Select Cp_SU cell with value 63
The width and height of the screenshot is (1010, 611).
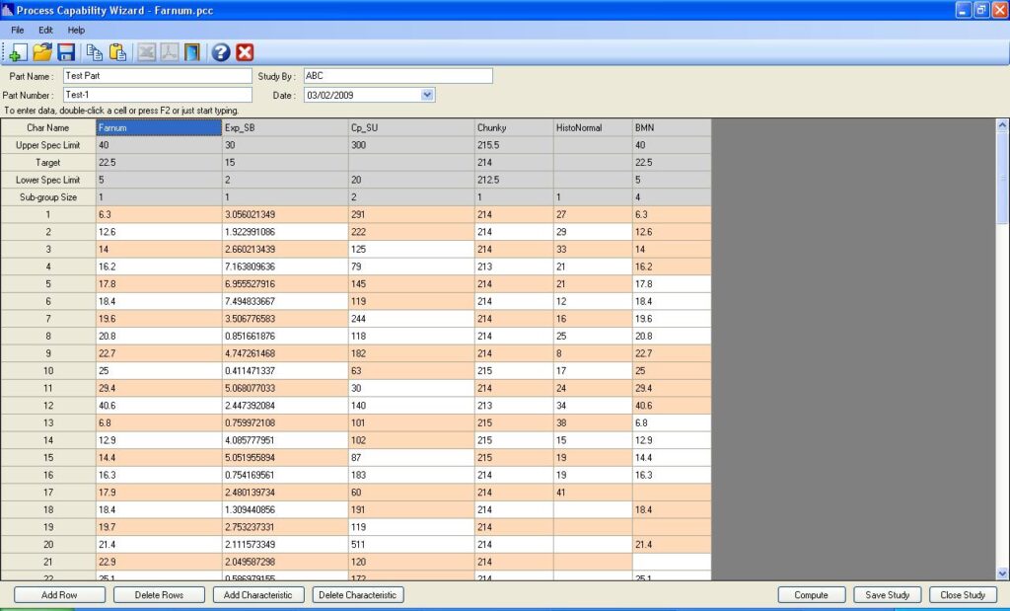tap(411, 370)
